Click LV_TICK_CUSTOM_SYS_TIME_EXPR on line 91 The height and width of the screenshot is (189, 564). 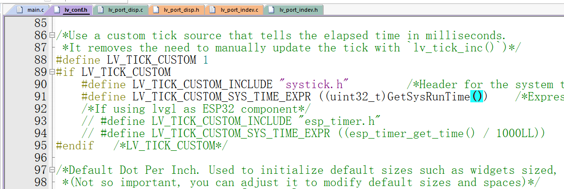pos(222,96)
